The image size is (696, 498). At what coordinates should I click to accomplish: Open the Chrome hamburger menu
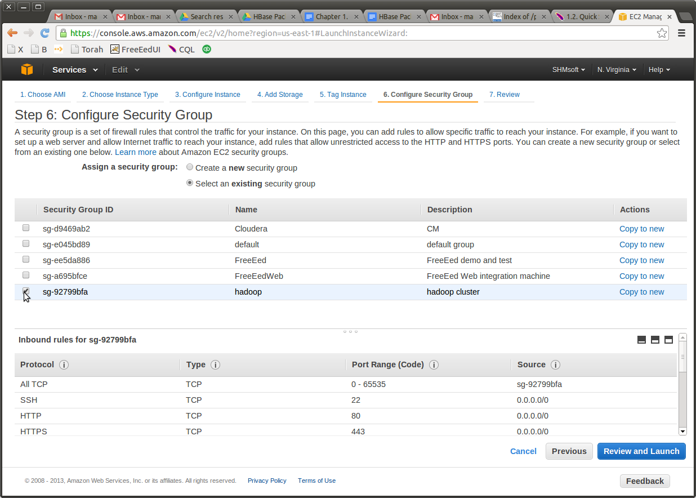(681, 33)
